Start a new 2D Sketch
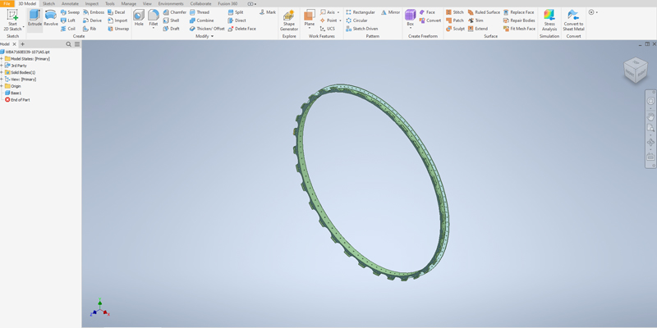The image size is (657, 328). coord(12,20)
